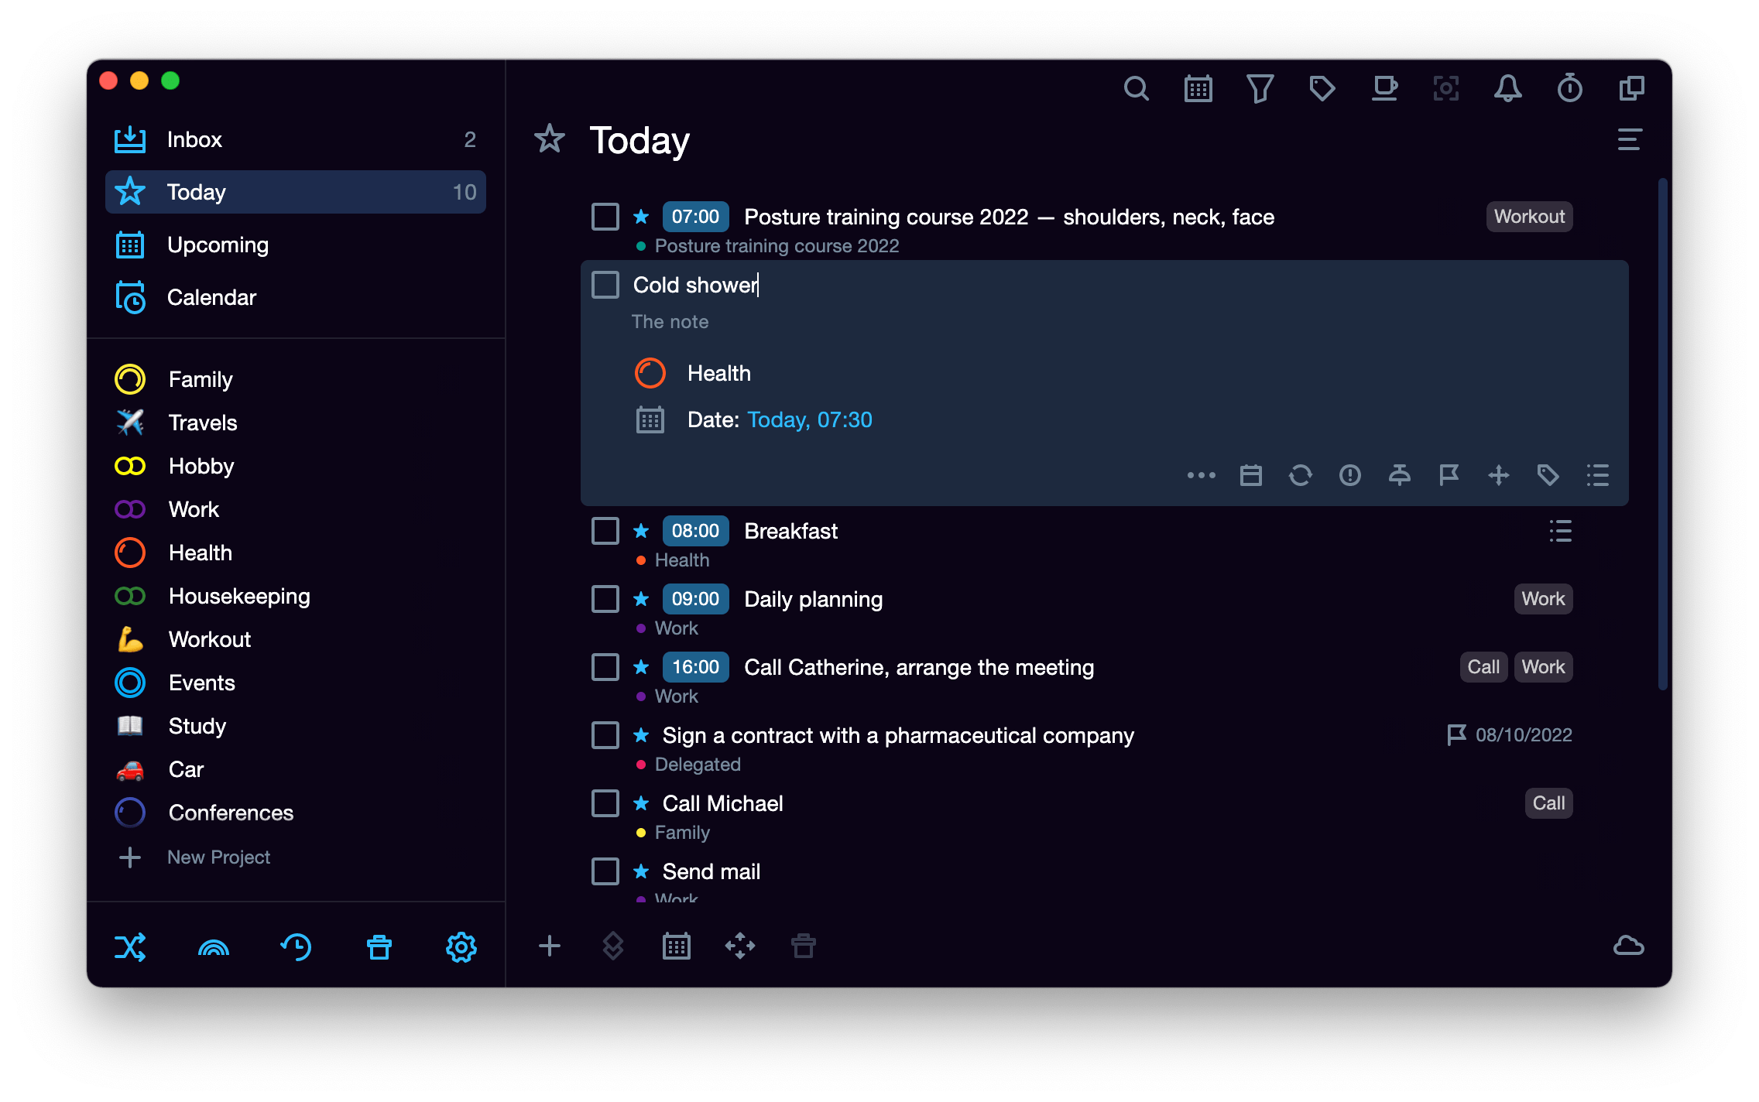Screen dimensions: 1759x1102
Task: Open the calendar view icon
Action: [1194, 87]
